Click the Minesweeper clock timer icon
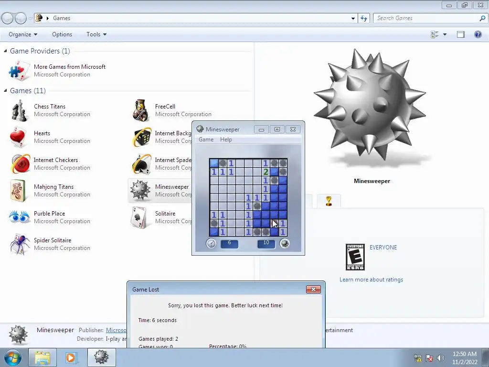 point(211,243)
